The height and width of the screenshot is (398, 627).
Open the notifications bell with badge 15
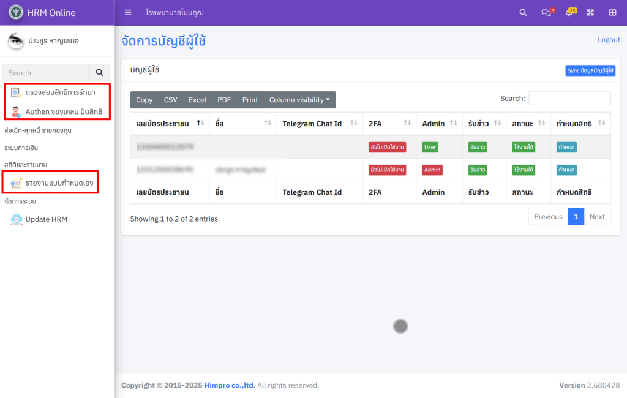pyautogui.click(x=569, y=12)
